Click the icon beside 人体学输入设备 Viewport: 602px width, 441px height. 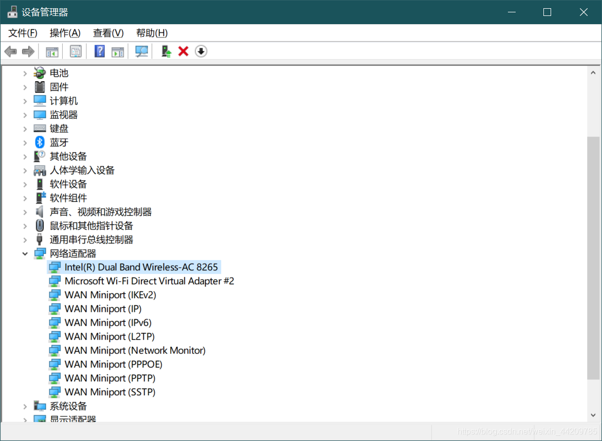[40, 171]
